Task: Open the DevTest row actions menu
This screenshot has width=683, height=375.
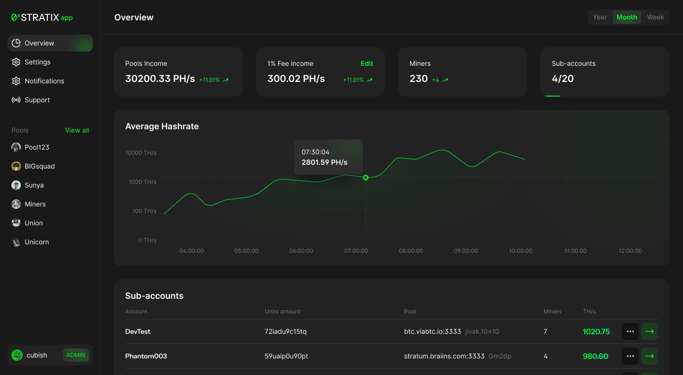Action: pyautogui.click(x=630, y=331)
